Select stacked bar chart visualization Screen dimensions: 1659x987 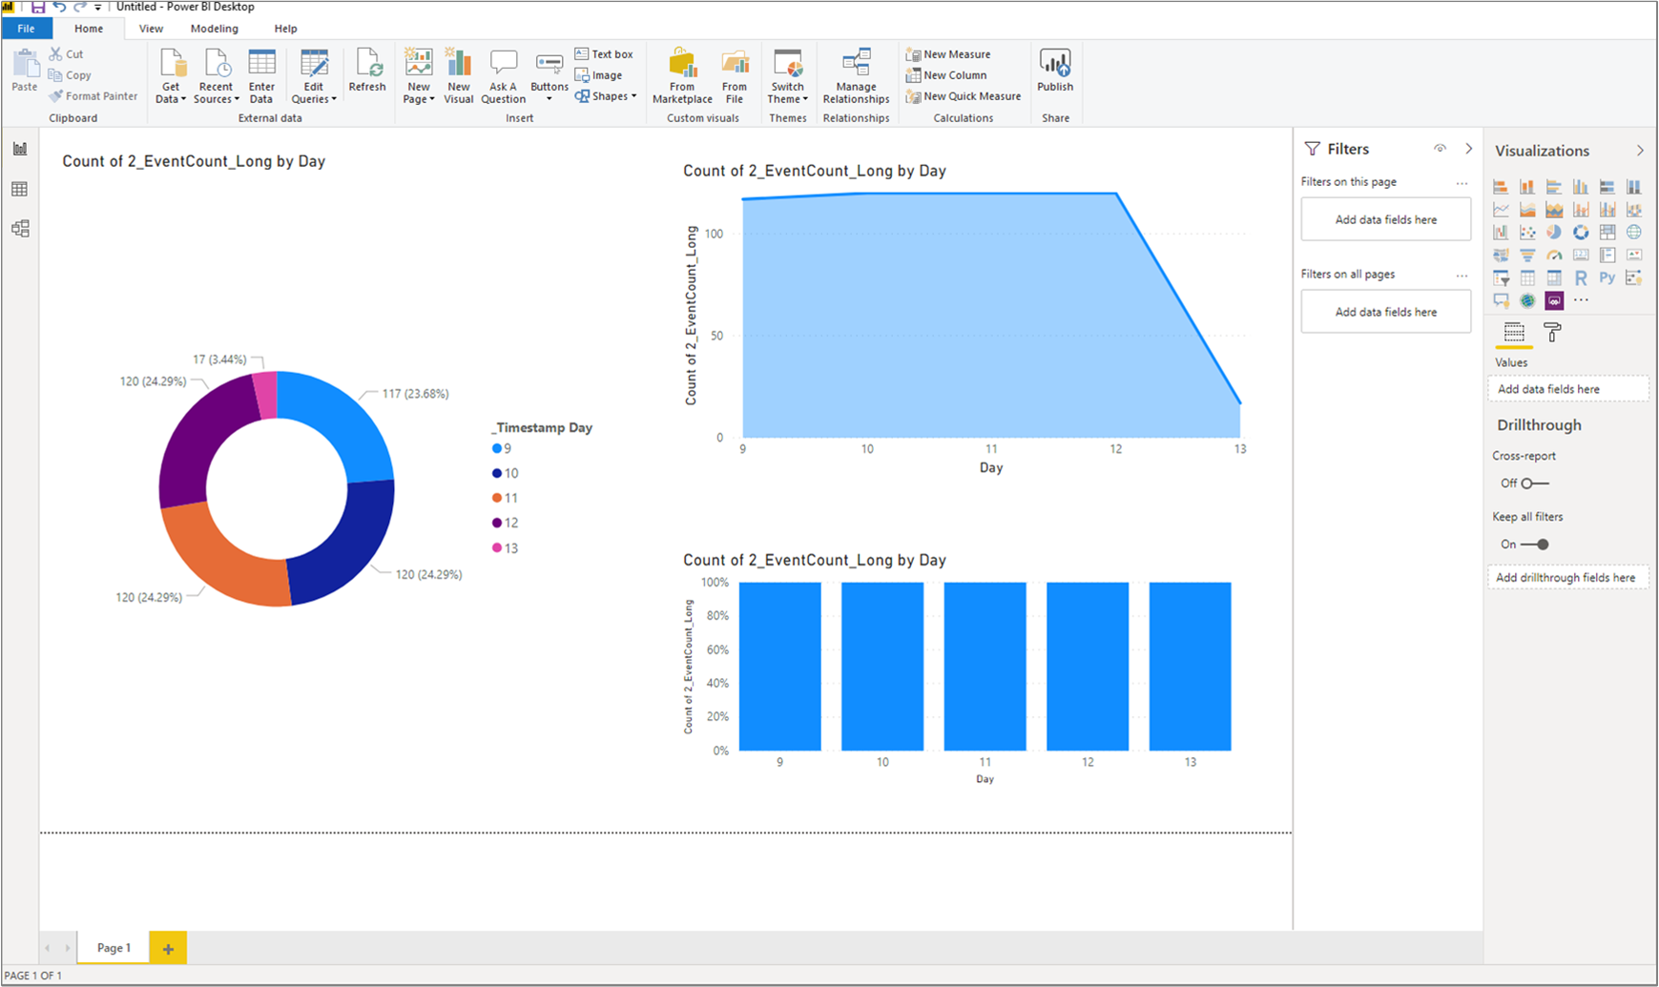pyautogui.click(x=1501, y=186)
